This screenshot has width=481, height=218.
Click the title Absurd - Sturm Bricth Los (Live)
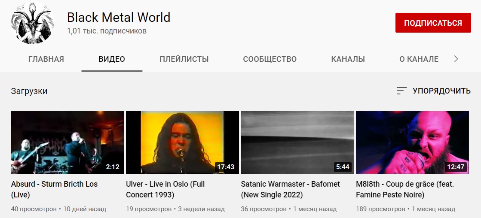point(54,189)
